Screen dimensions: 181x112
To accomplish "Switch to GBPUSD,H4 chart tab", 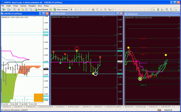I will coord(87,107).
